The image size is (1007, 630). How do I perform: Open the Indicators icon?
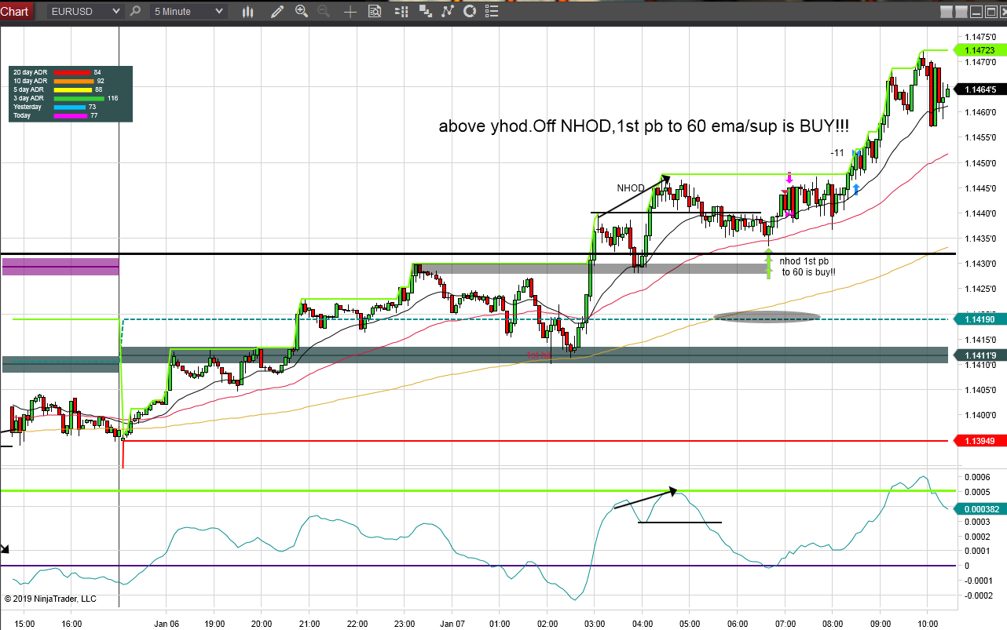click(x=449, y=12)
